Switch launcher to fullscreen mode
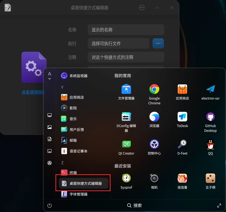The height and width of the screenshot is (212, 226). (x=219, y=205)
